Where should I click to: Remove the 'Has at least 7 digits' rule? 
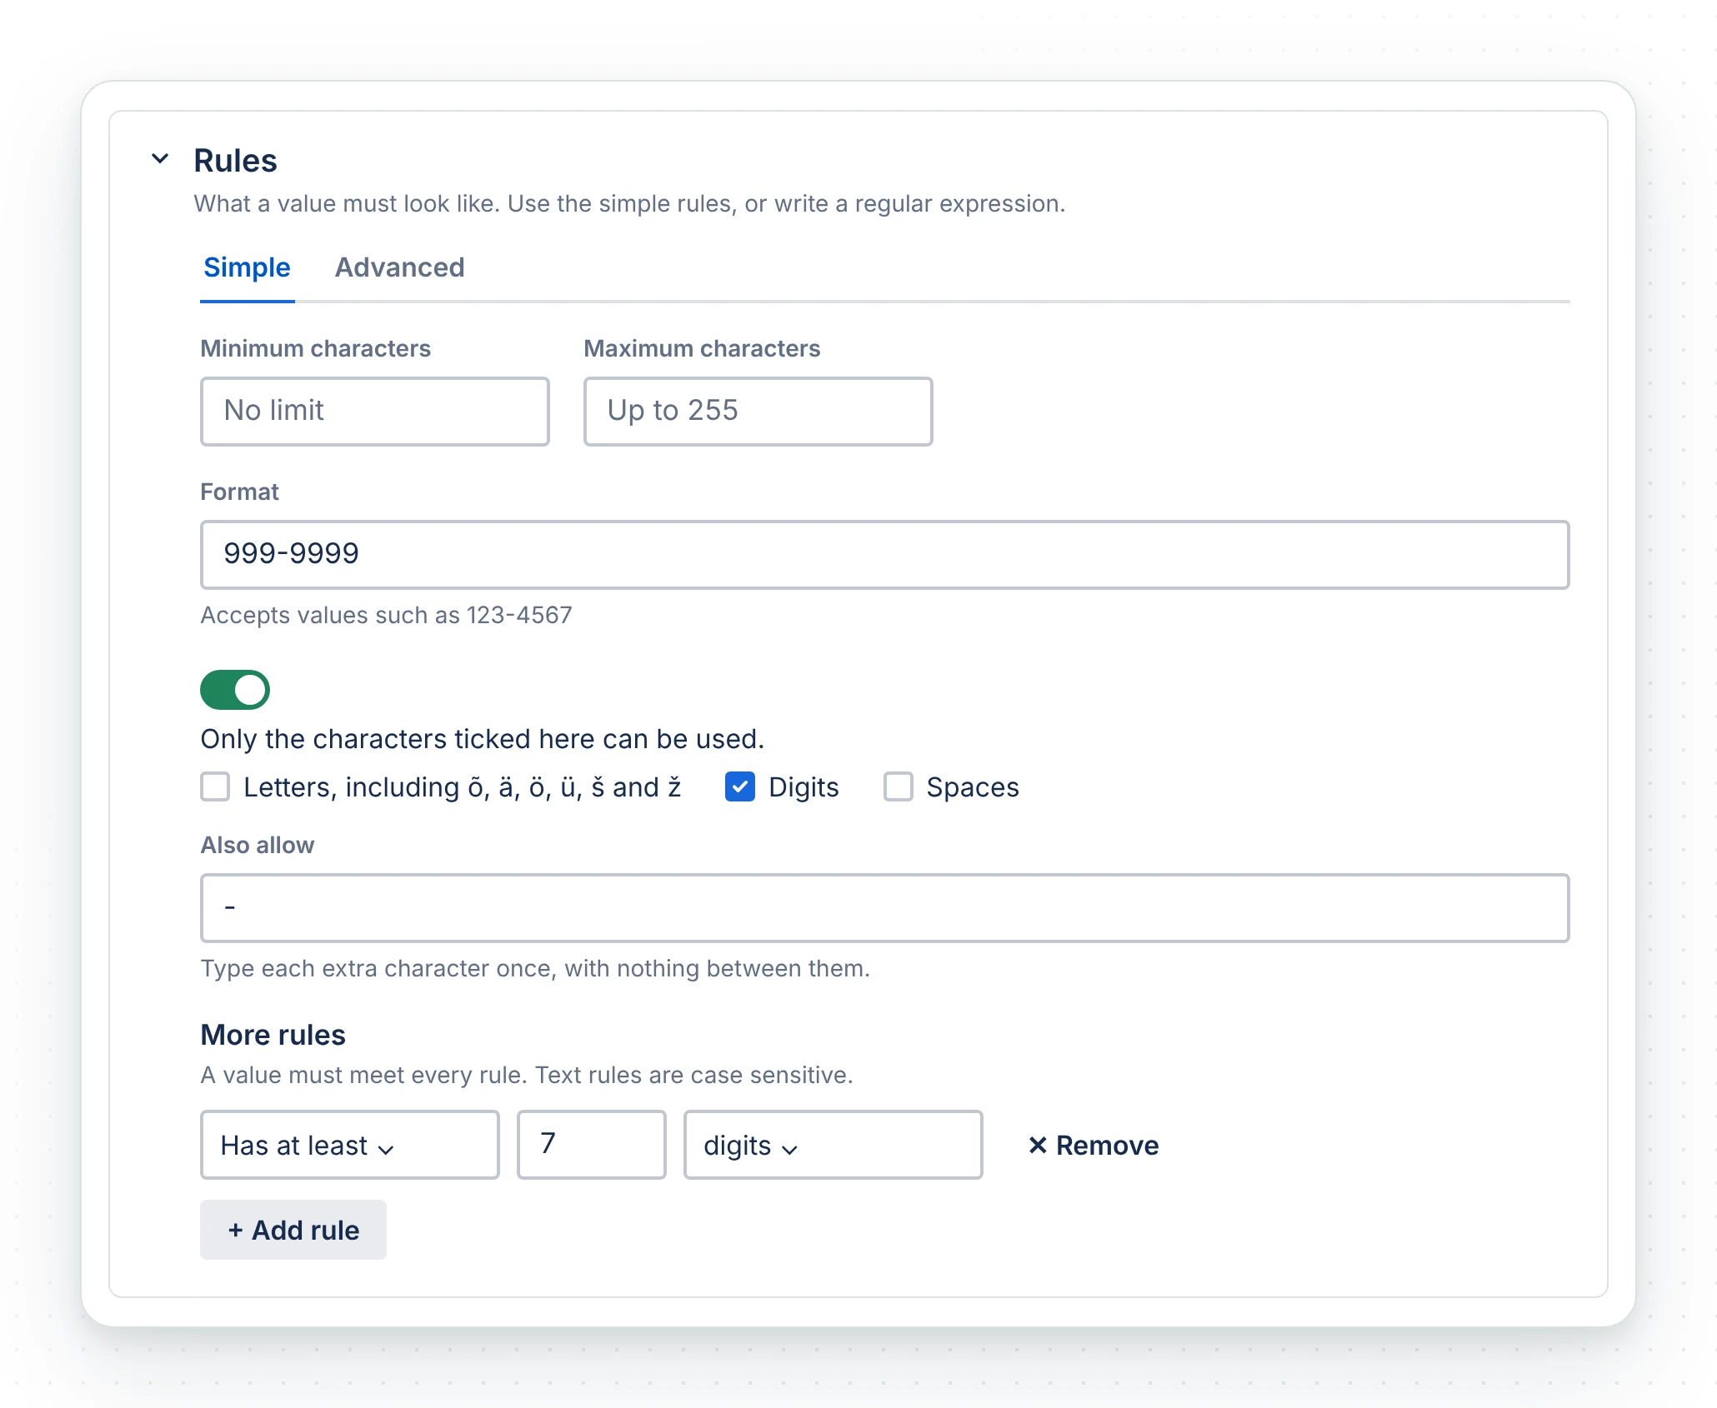click(1094, 1145)
